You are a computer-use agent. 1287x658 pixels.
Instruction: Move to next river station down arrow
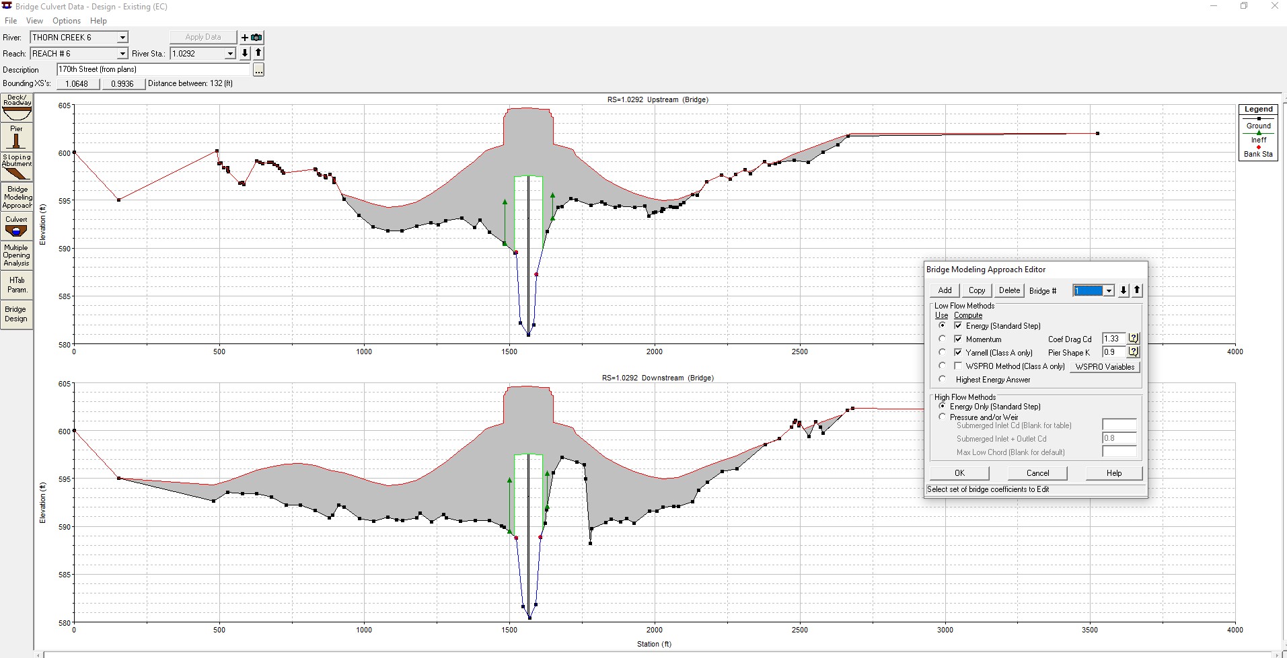[245, 53]
